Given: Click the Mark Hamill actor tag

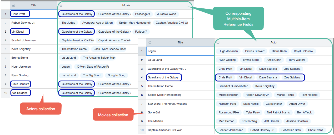Looking at the screenshot, I should pos(251,104).
